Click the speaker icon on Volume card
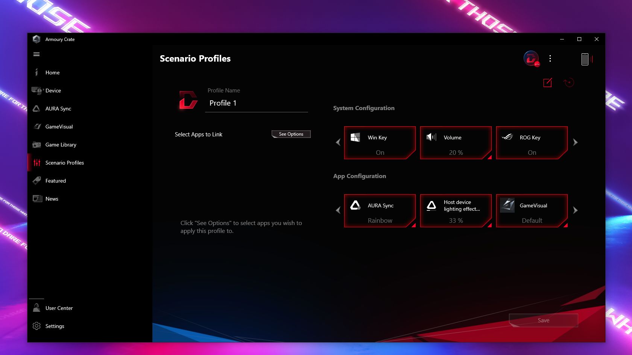 click(431, 137)
